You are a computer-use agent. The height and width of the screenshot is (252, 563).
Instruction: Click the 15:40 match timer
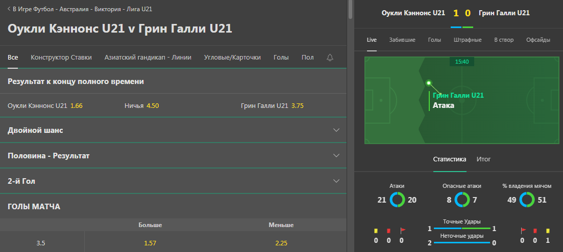pos(462,62)
